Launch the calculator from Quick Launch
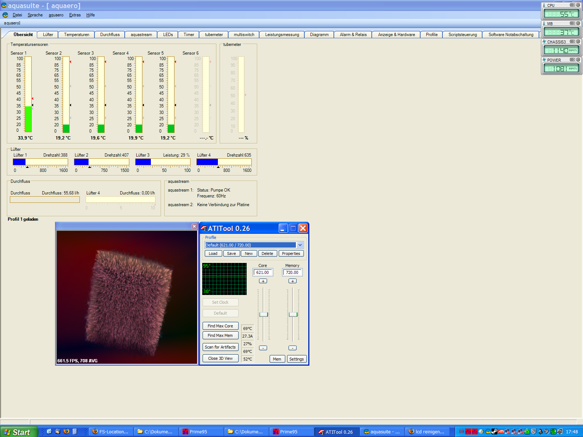The width and height of the screenshot is (583, 437). coord(75,432)
